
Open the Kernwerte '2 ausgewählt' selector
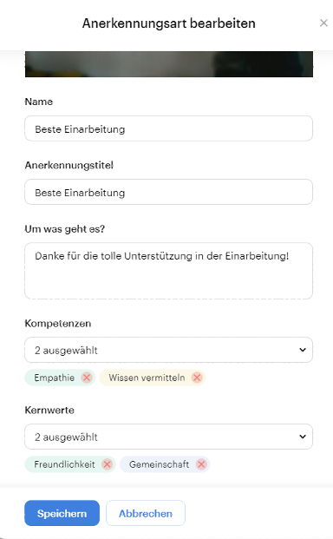click(168, 437)
